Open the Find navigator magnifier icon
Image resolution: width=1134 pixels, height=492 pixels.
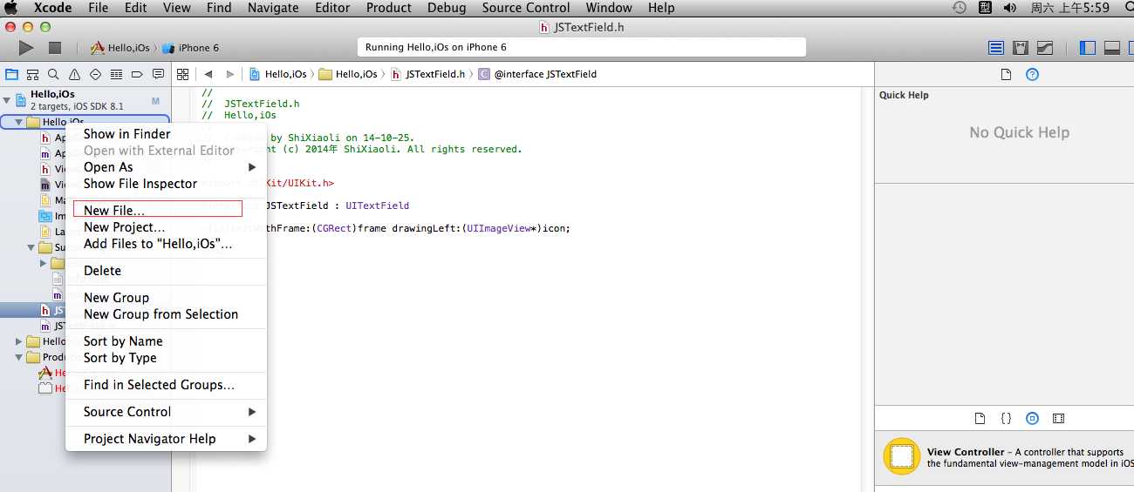pyautogui.click(x=54, y=74)
